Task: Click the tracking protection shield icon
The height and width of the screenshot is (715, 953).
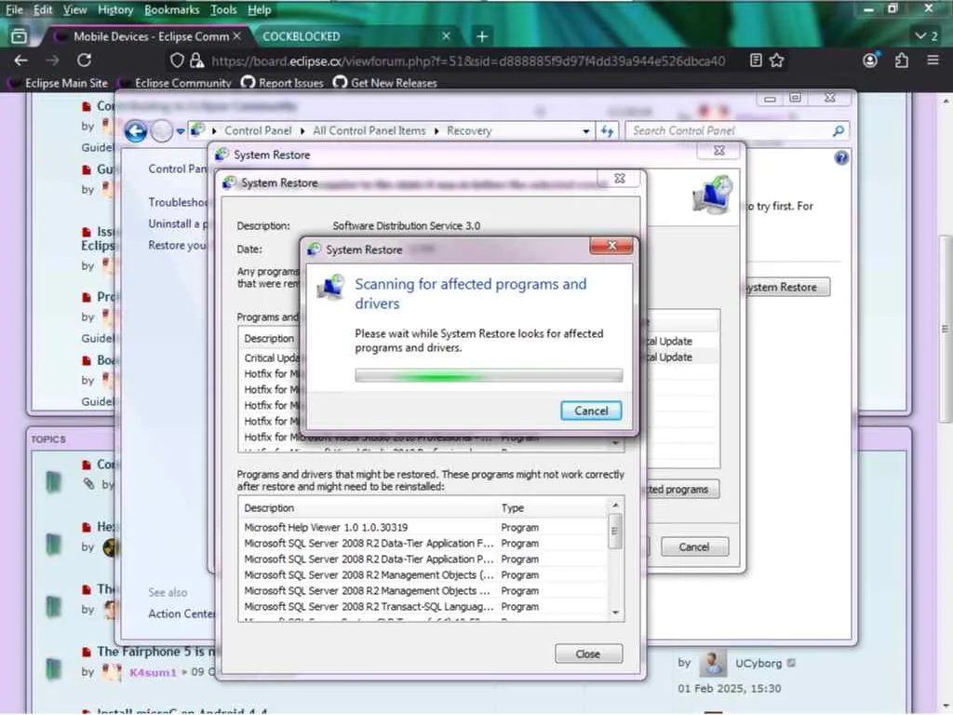Action: click(x=177, y=61)
